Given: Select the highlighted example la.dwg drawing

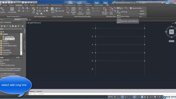Looking at the screenshot, I should 10,39.
